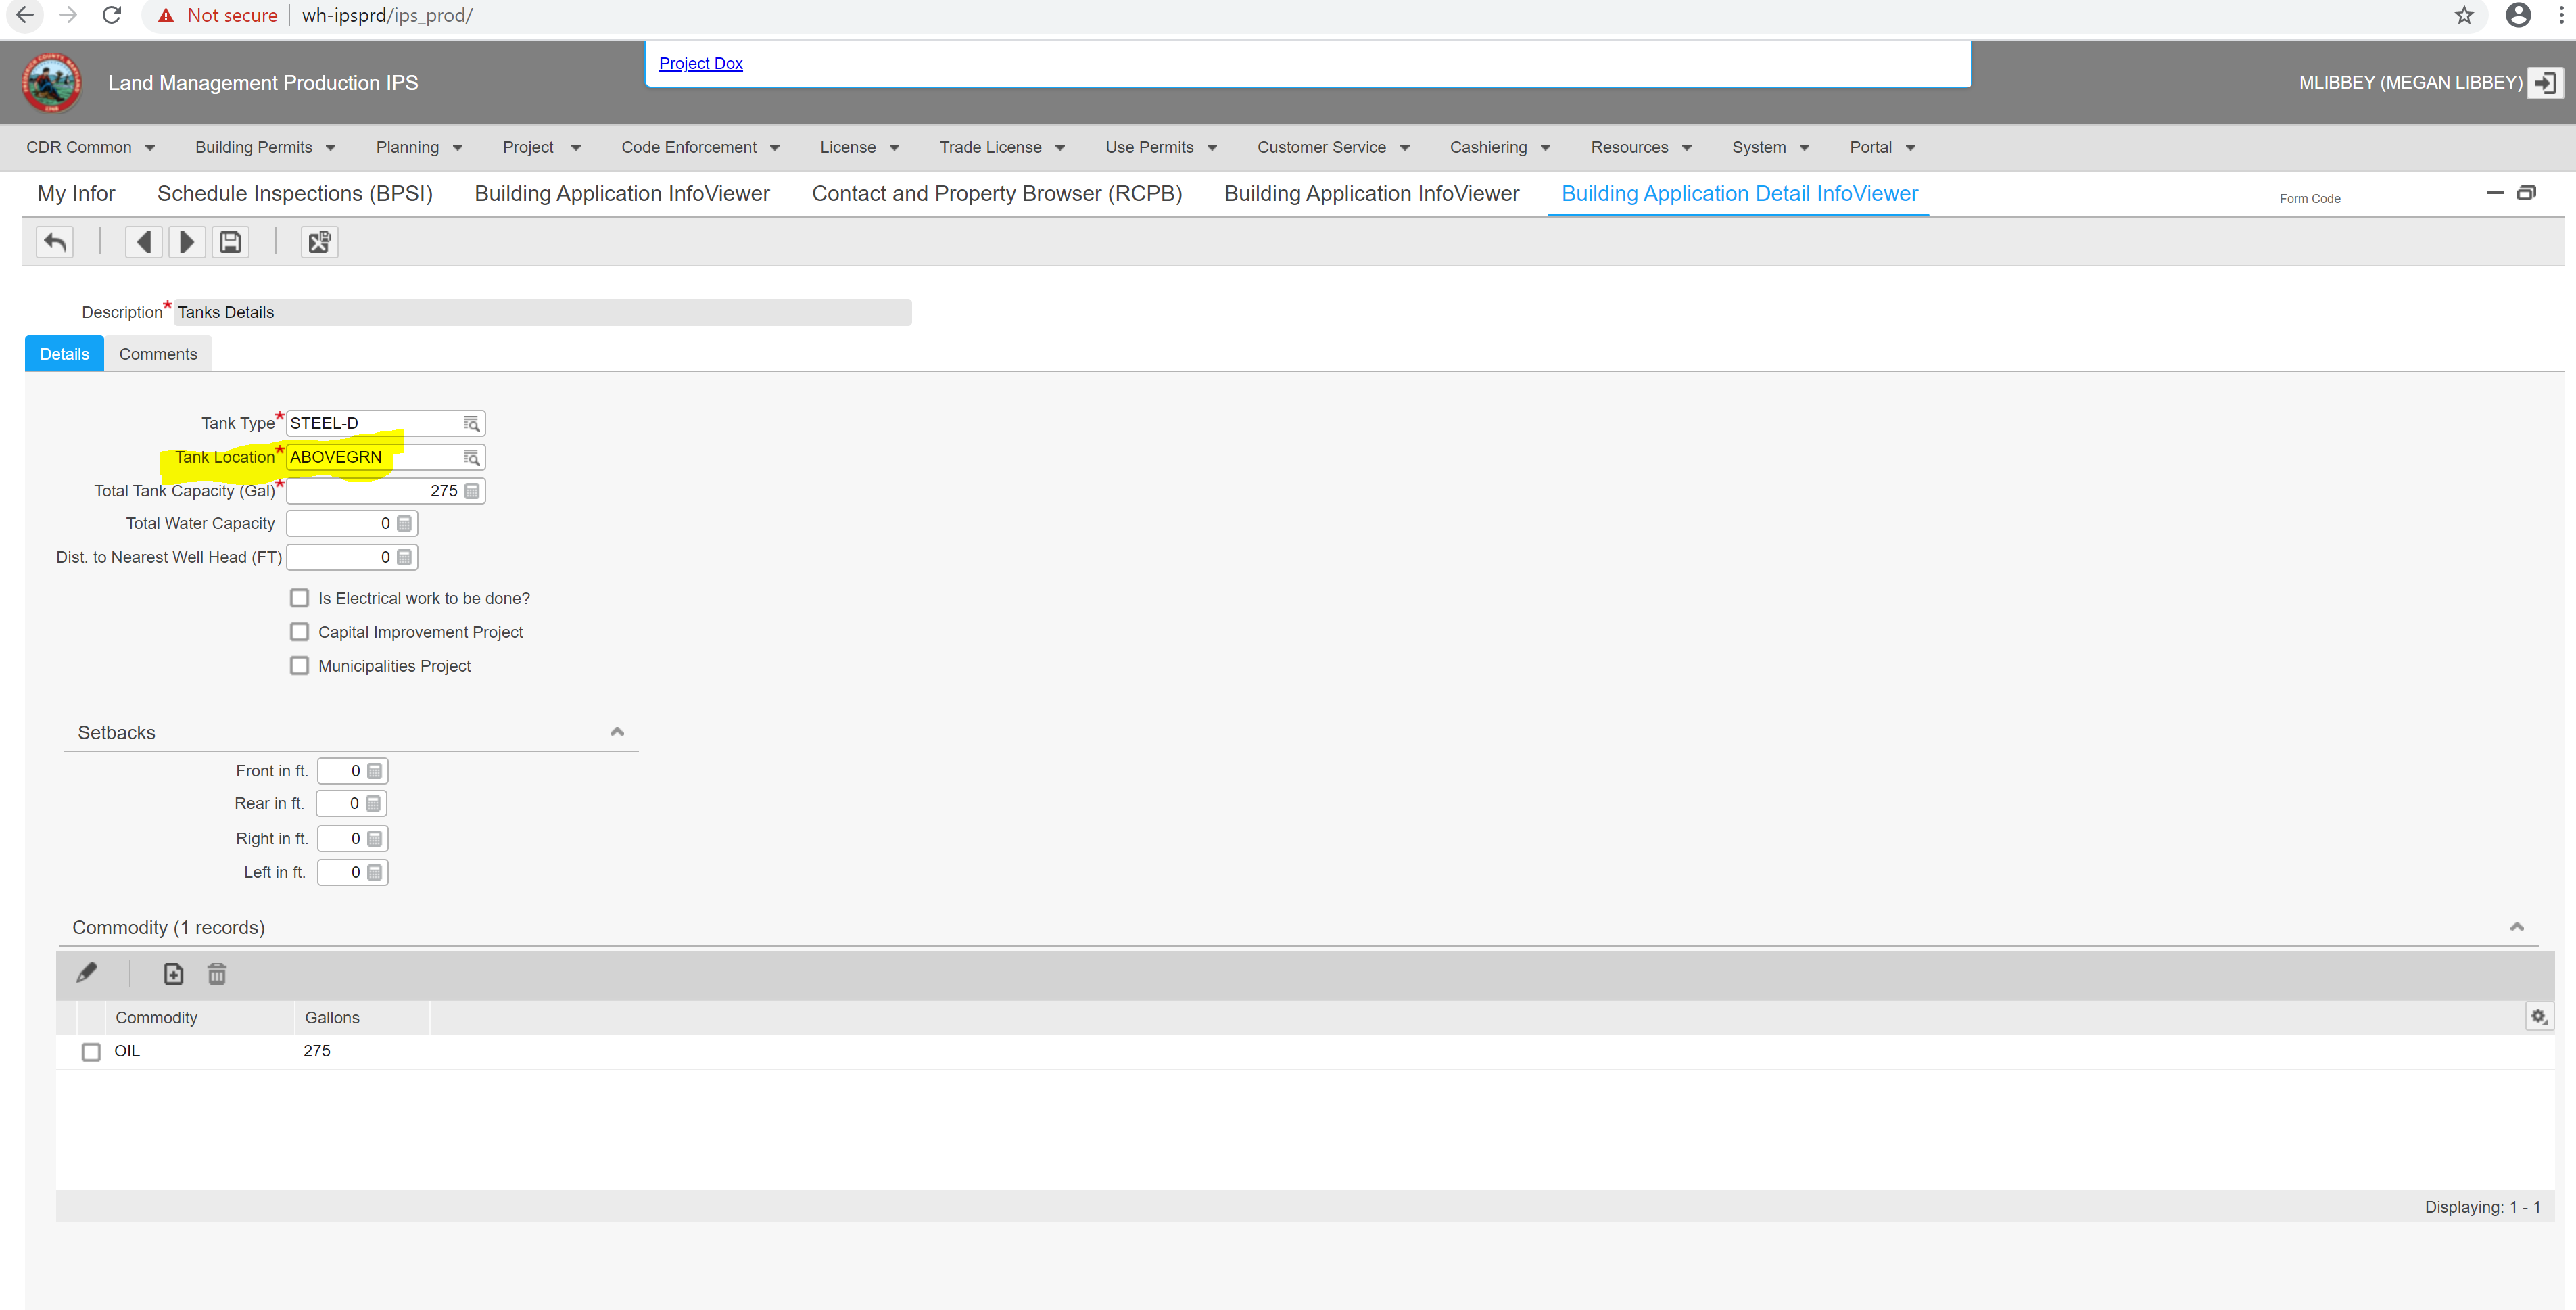Go to previous record arrow
Viewport: 2576px width, 1310px height.
144,242
